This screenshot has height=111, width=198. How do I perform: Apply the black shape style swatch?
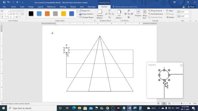pyautogui.click(x=31, y=14)
